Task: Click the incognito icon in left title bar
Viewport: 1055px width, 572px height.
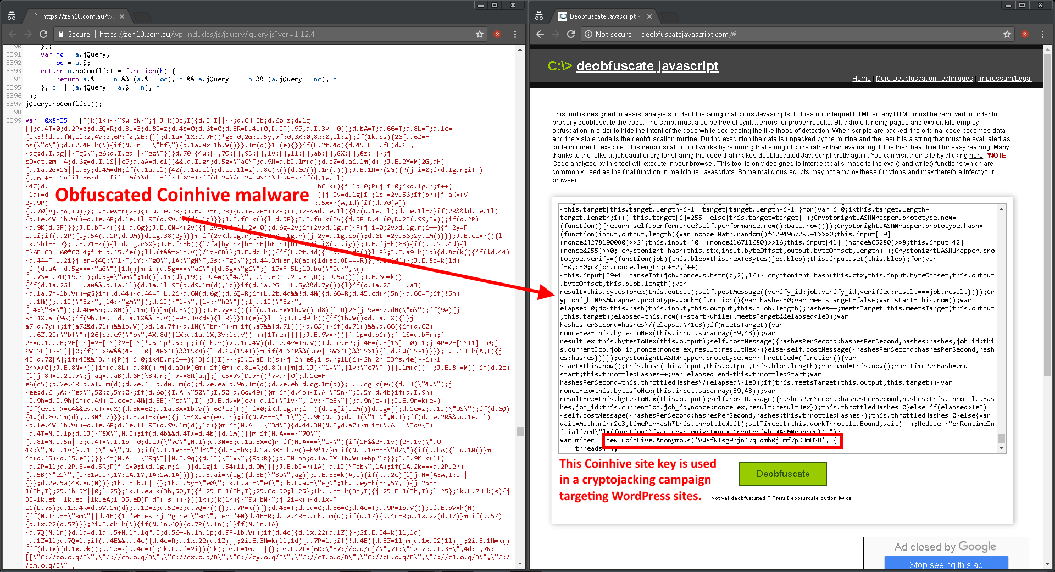Action: click(x=12, y=16)
